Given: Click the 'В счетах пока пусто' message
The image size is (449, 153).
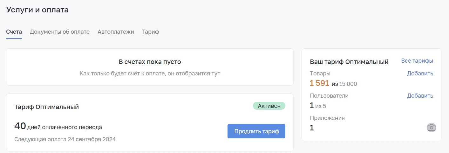Looking at the screenshot, I should click(150, 62).
